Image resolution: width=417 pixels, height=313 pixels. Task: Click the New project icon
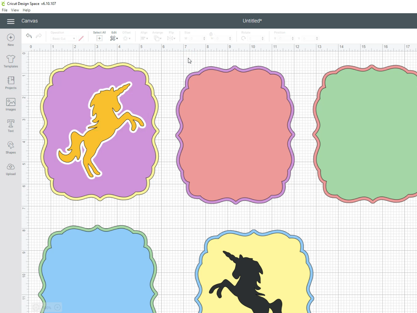[11, 38]
